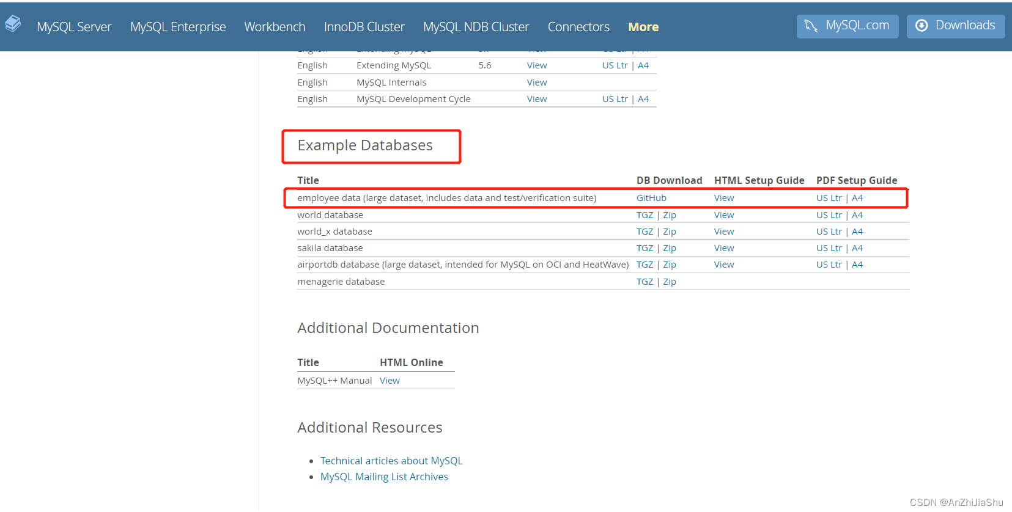1012x512 pixels.
Task: Open GitHub link for employee data
Action: click(x=651, y=198)
